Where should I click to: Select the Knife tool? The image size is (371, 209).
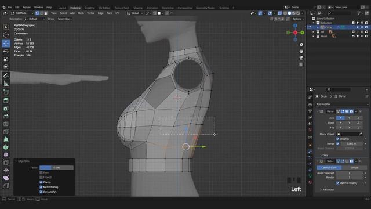click(x=6, y=132)
